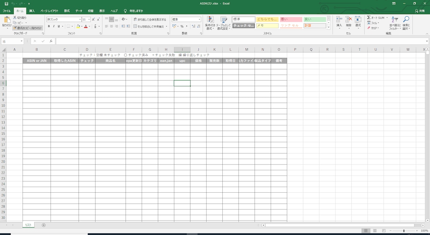Expand the cell styles gallery

(329, 27)
